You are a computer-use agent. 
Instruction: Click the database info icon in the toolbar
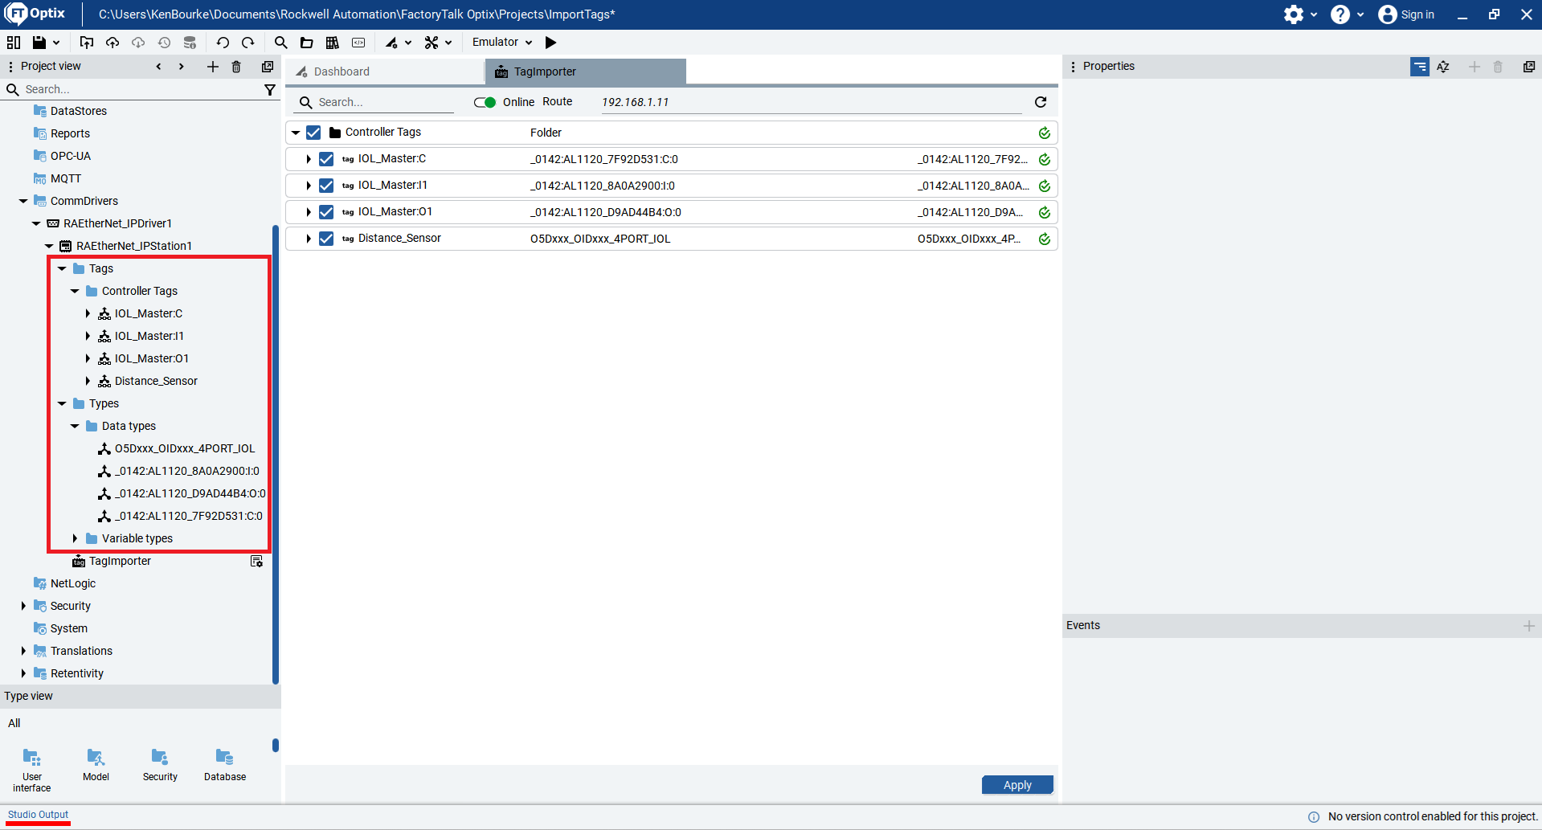[x=190, y=43]
